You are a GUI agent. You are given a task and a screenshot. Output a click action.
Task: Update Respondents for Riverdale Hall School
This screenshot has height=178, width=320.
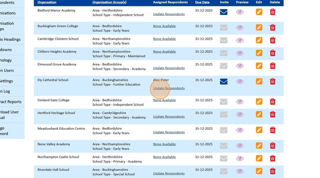click(x=169, y=173)
